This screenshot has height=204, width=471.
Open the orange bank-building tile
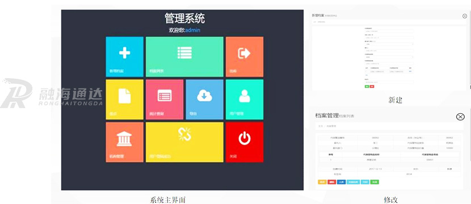point(124,142)
